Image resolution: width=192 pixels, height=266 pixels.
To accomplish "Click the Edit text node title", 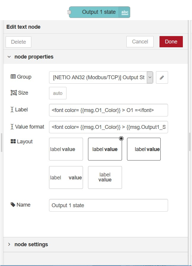I will [23, 27].
